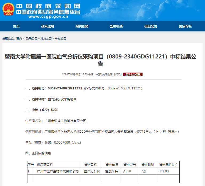Viewport: 205px width, 186px height.
Task: Open the 首页 navigation tab
Action: [x=16, y=26]
